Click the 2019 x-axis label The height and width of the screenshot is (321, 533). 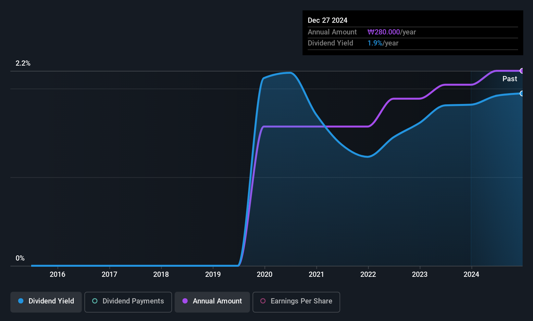[x=213, y=274]
